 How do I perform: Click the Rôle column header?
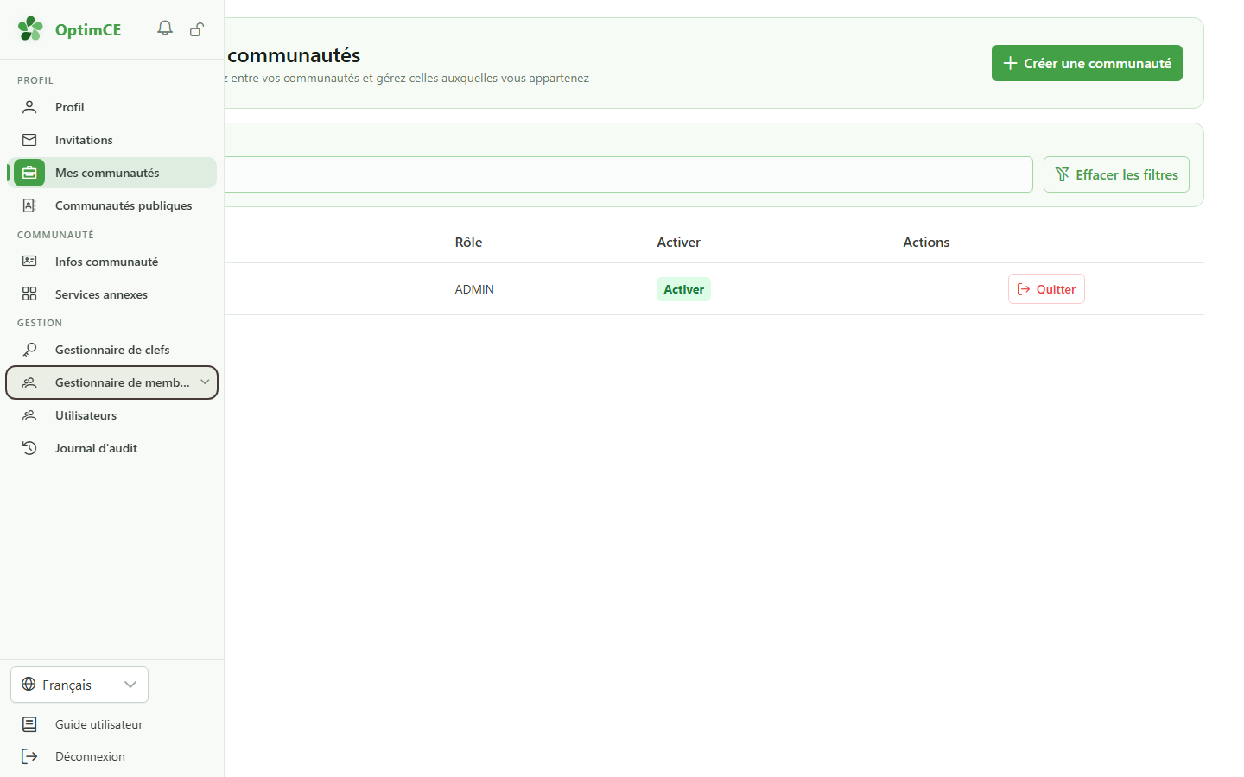tap(468, 243)
